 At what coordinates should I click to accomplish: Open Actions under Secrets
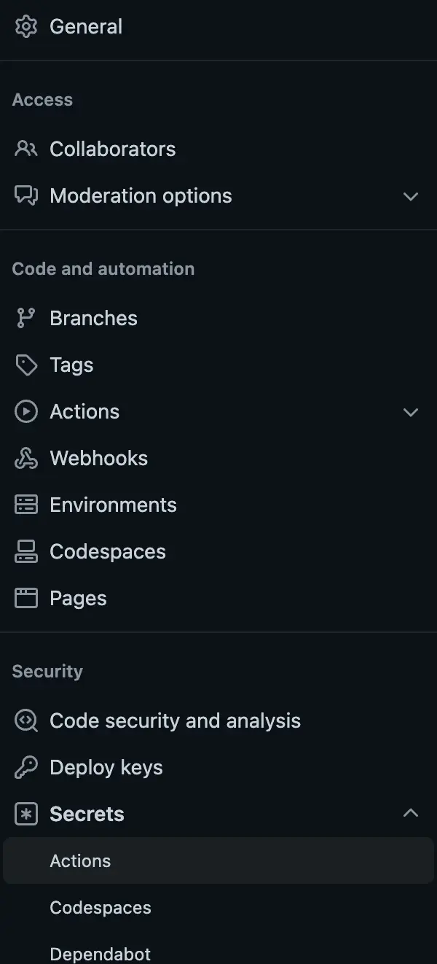click(80, 861)
